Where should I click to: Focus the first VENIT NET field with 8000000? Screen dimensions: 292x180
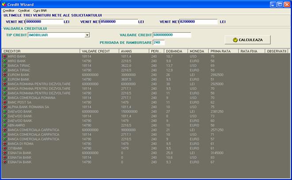(44, 22)
